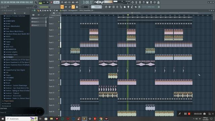
Task: Toggle mute switch for Track 3
Action: coord(59,34)
